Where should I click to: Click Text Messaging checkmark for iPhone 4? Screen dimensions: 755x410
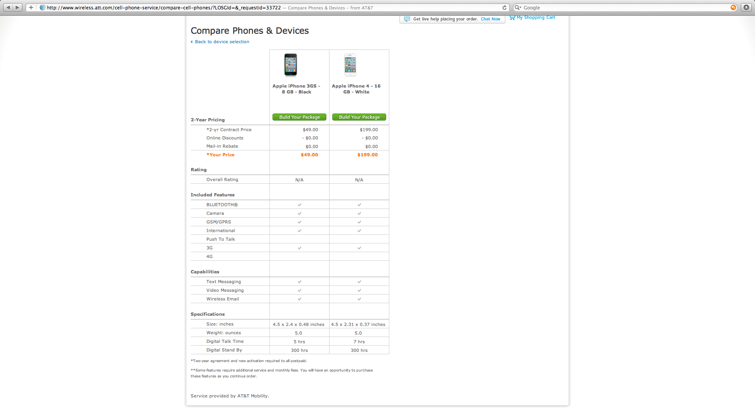[x=359, y=282]
